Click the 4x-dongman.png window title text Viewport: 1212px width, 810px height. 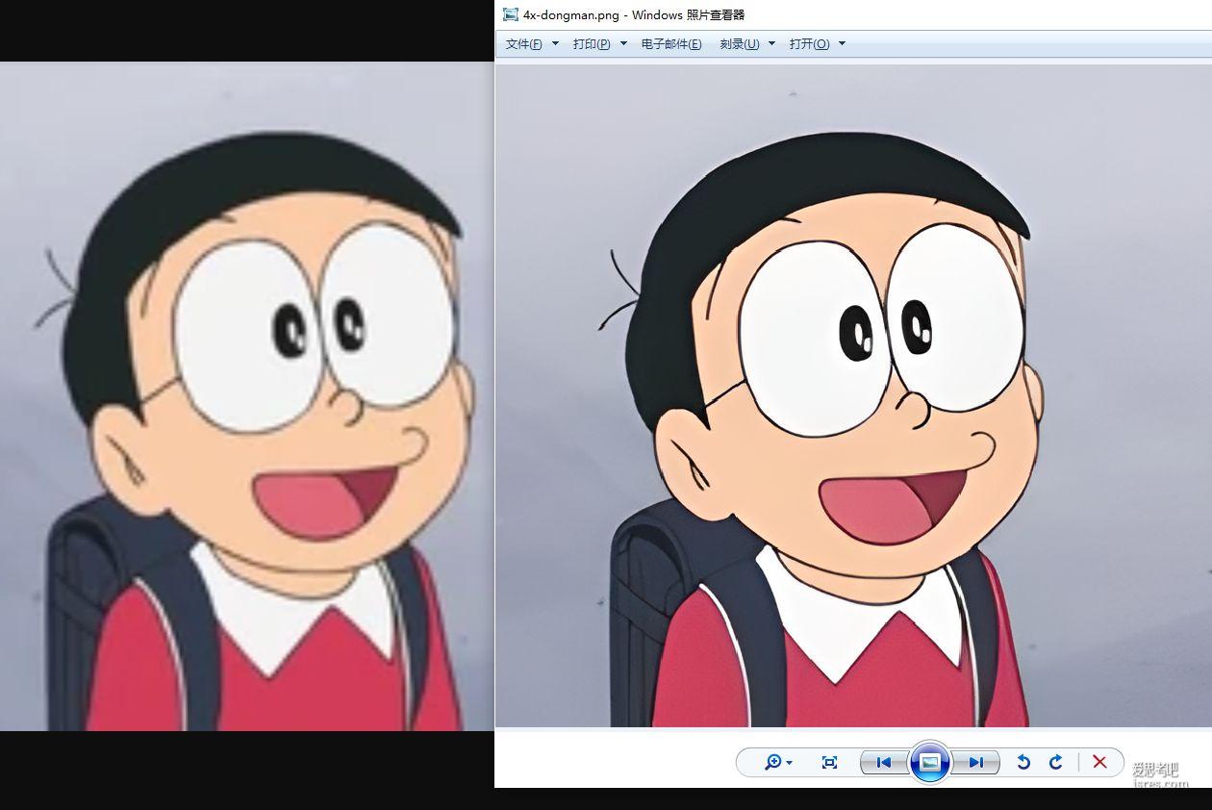click(x=634, y=14)
